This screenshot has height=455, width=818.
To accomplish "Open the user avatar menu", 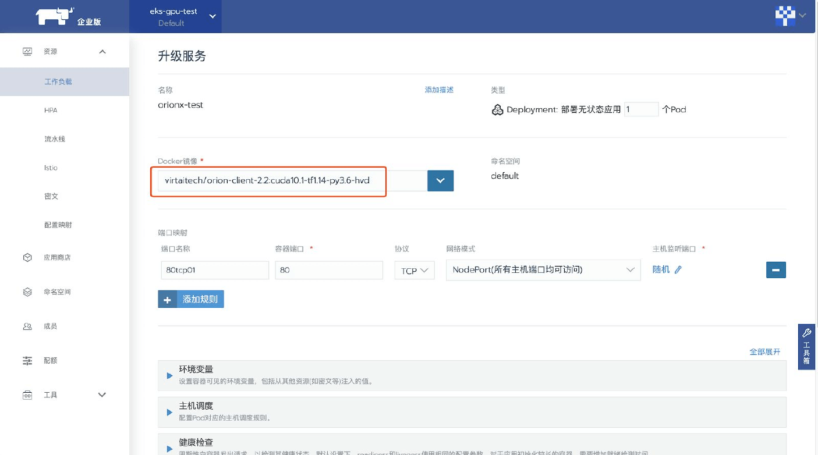I will (790, 16).
